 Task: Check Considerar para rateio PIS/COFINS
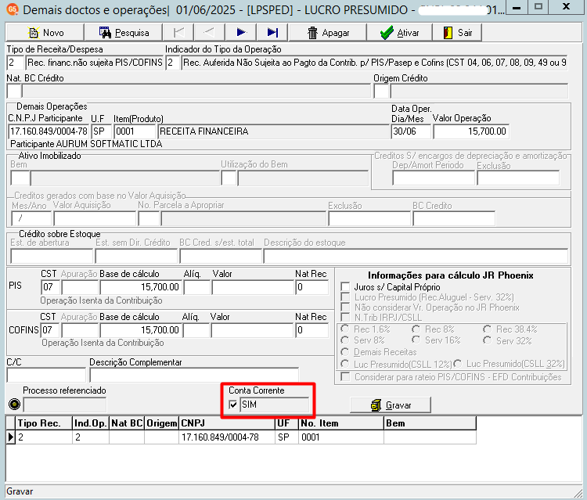pos(345,377)
